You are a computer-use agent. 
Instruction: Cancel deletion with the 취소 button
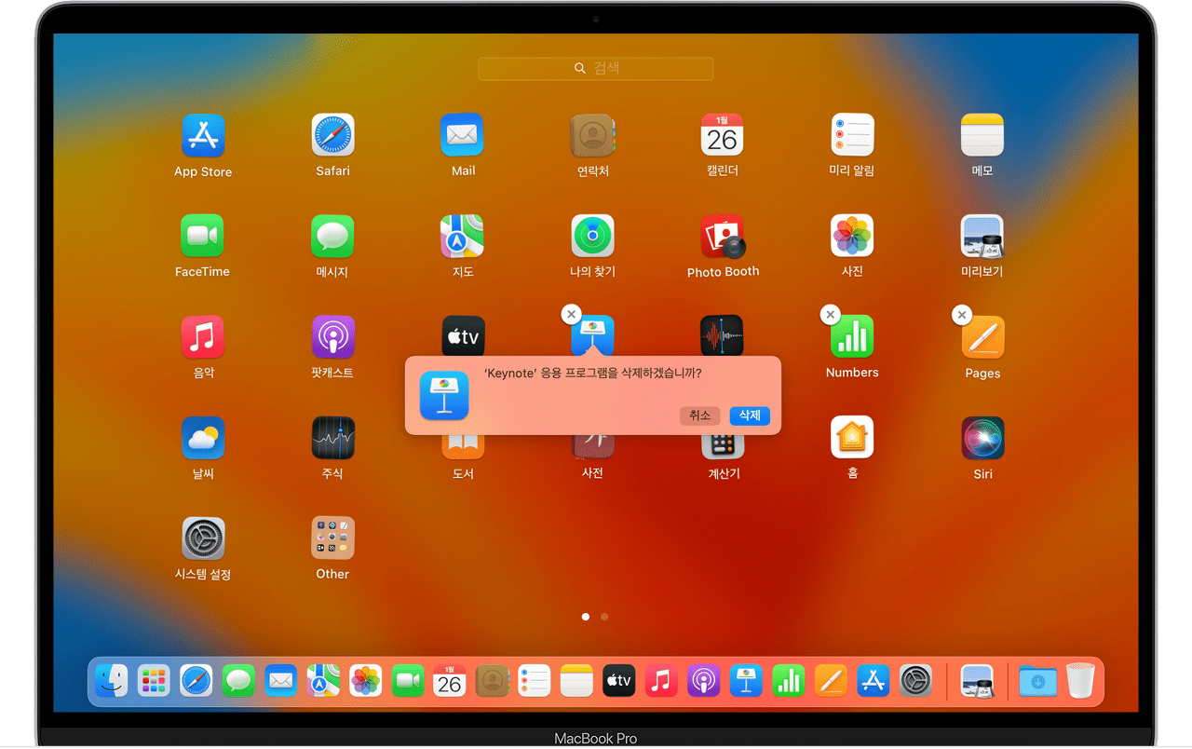[700, 415]
